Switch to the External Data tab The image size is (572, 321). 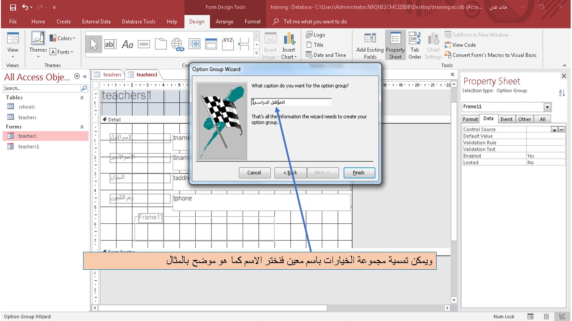[96, 21]
